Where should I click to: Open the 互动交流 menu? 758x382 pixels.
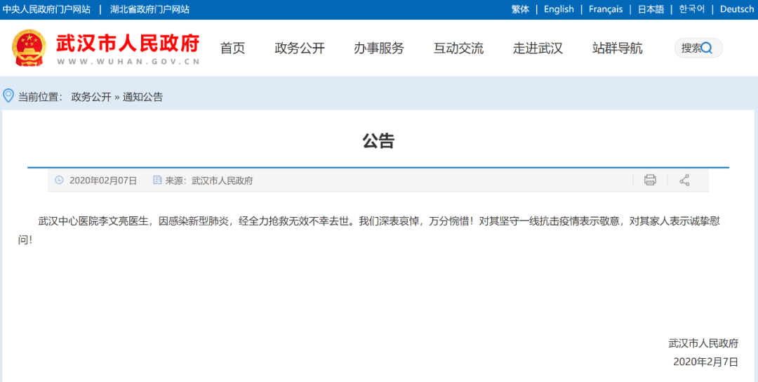point(458,48)
